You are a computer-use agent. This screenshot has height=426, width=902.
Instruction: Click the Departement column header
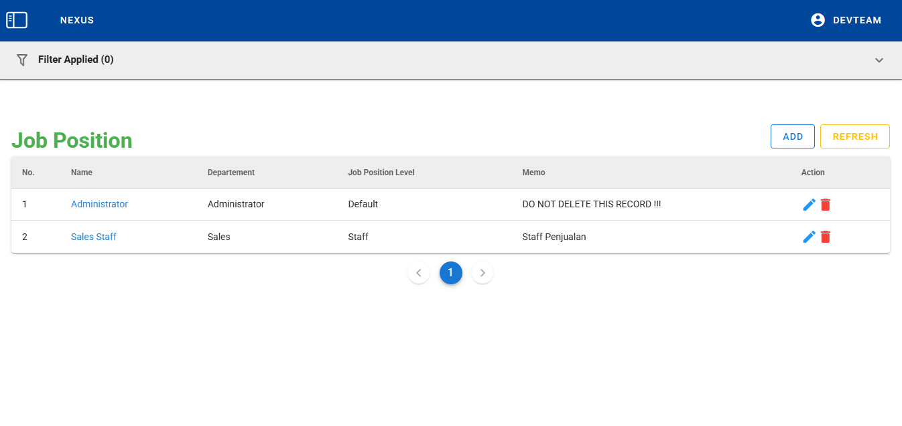(x=231, y=173)
